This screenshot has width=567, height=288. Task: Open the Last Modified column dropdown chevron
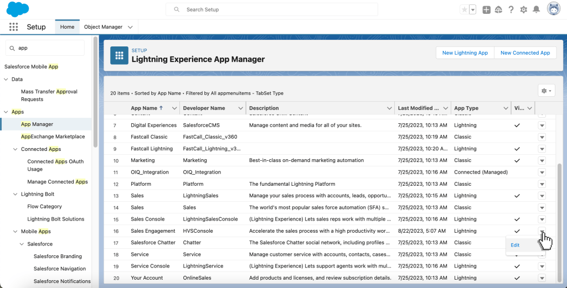[446, 108]
